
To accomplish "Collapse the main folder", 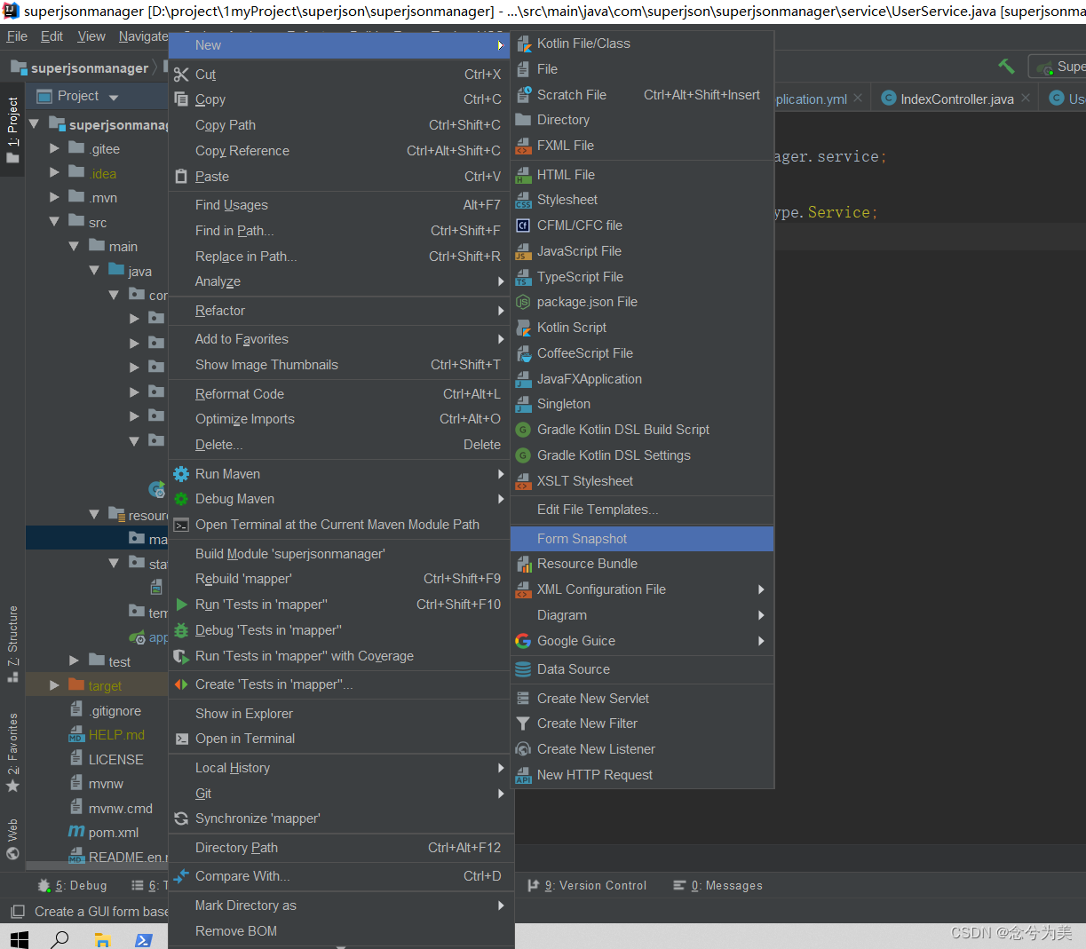I will point(75,246).
